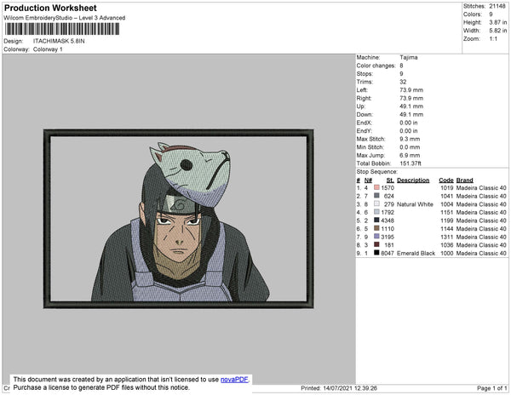Click the 'Brand' column header
Screen dimensions: 511x395
pos(465,180)
